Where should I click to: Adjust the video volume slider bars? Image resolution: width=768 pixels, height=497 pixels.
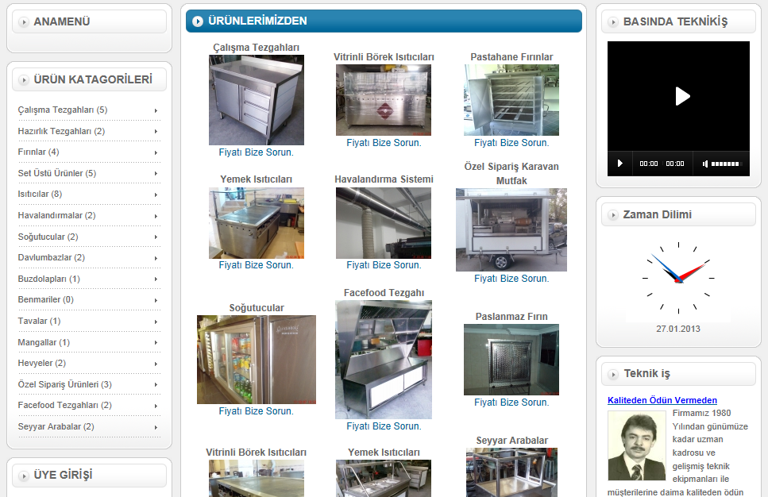point(725,164)
